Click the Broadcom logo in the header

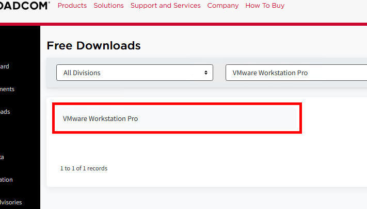click(x=25, y=6)
